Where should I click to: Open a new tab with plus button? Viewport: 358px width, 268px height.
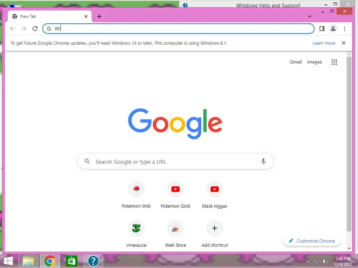pyautogui.click(x=99, y=16)
